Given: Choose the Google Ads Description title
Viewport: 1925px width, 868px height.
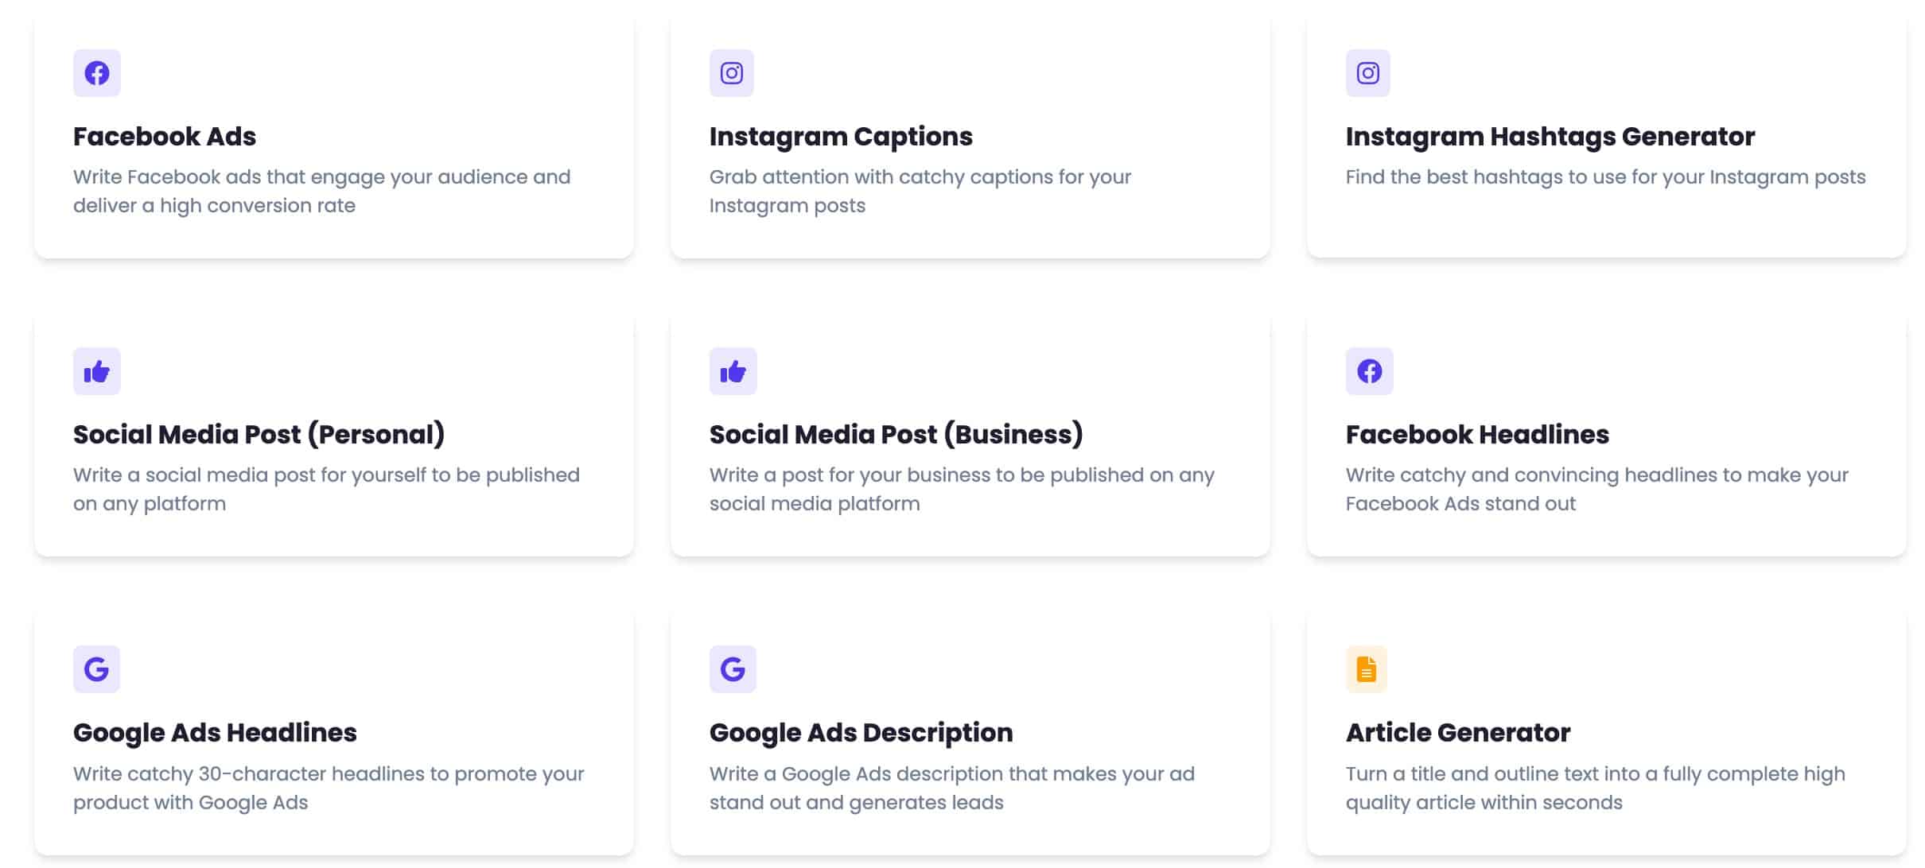Looking at the screenshot, I should pyautogui.click(x=861, y=733).
